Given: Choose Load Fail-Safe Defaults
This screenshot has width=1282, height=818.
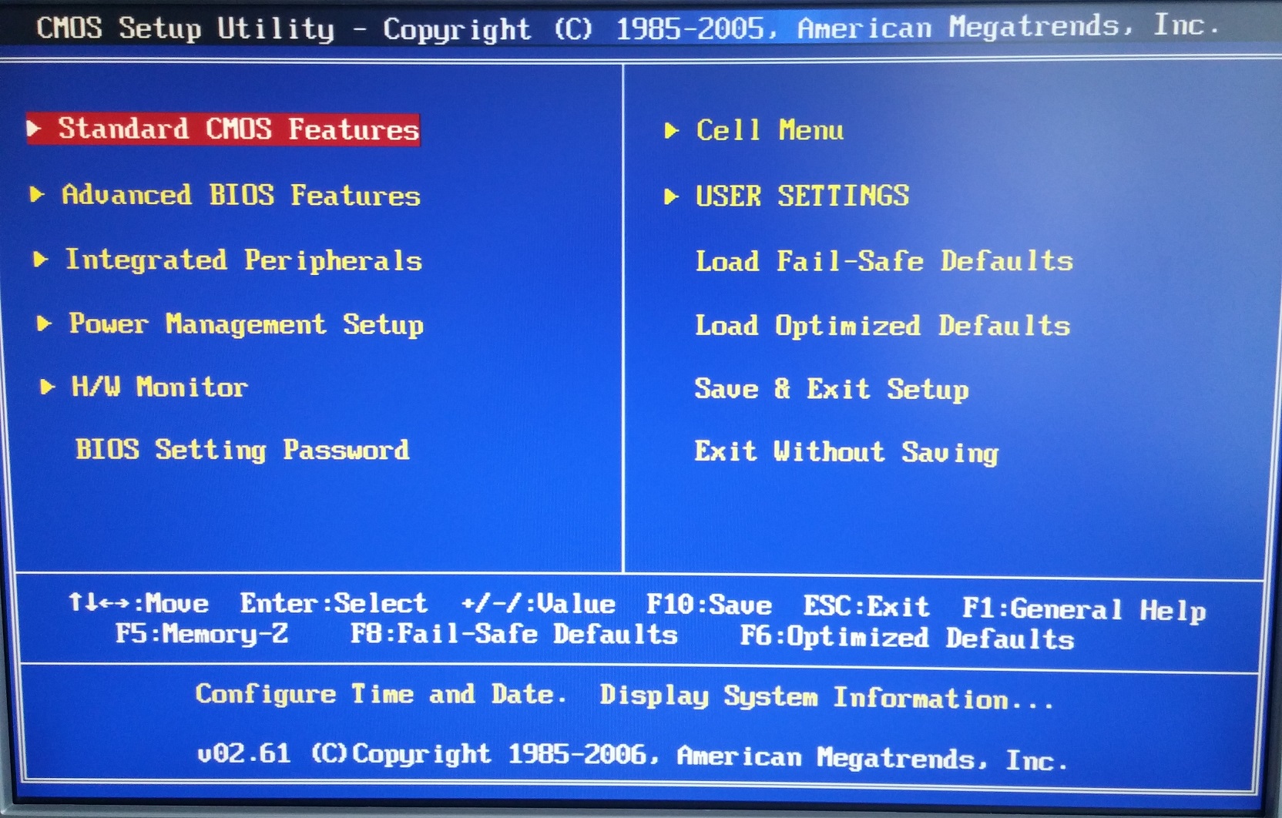Looking at the screenshot, I should [884, 261].
